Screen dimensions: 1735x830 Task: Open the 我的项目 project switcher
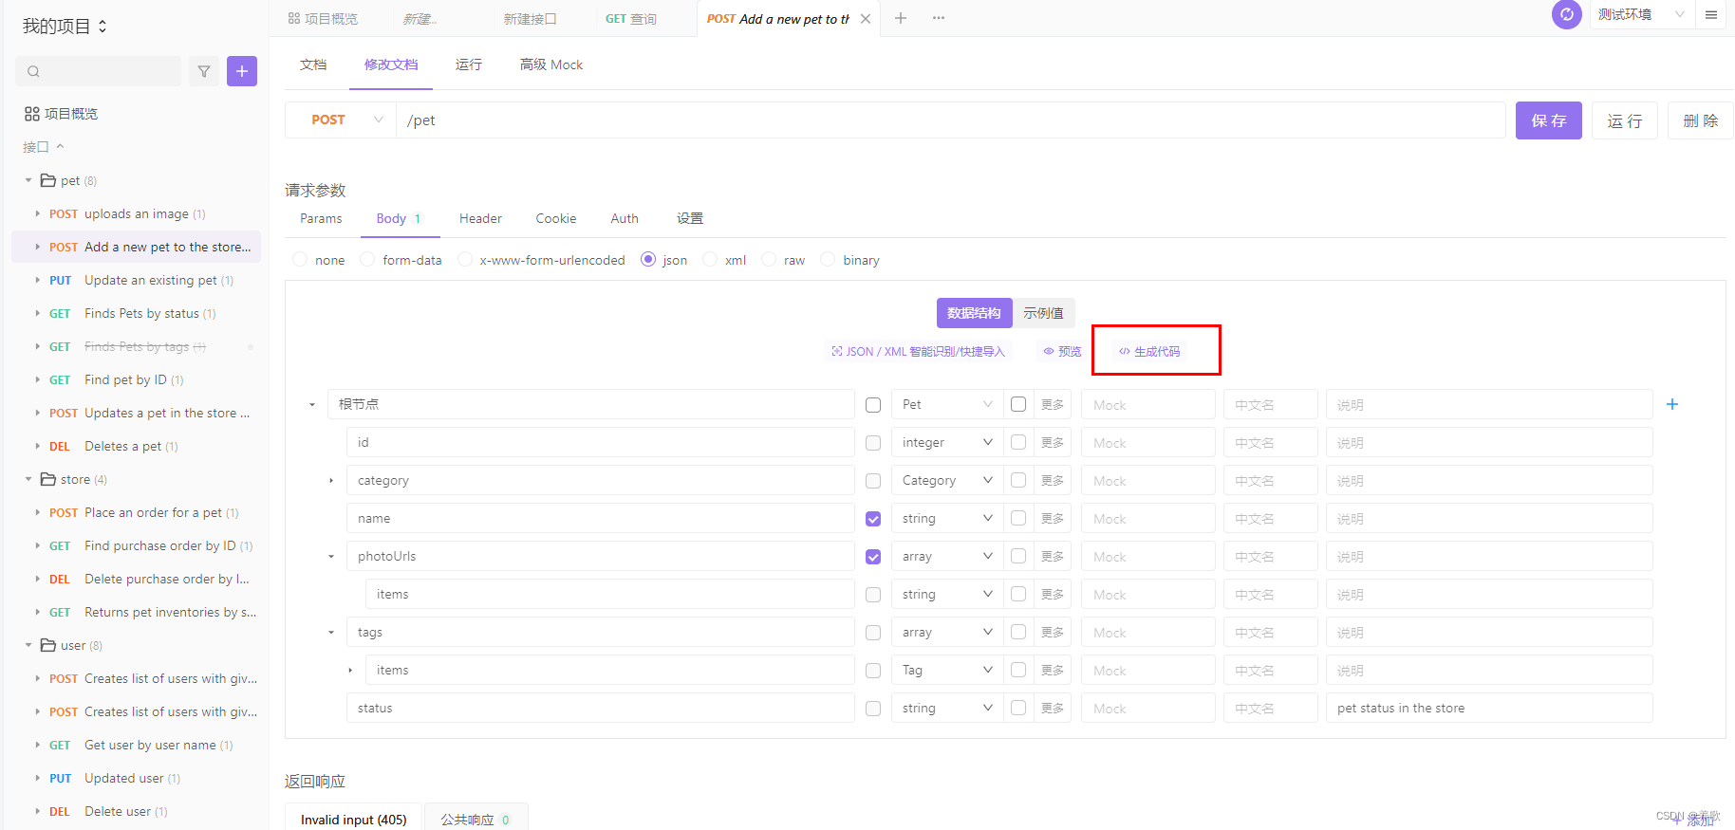[65, 27]
